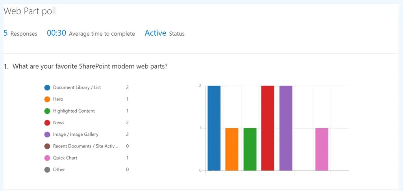403x191 pixels.
Task: Select the green bar in the chart
Action: point(250,149)
